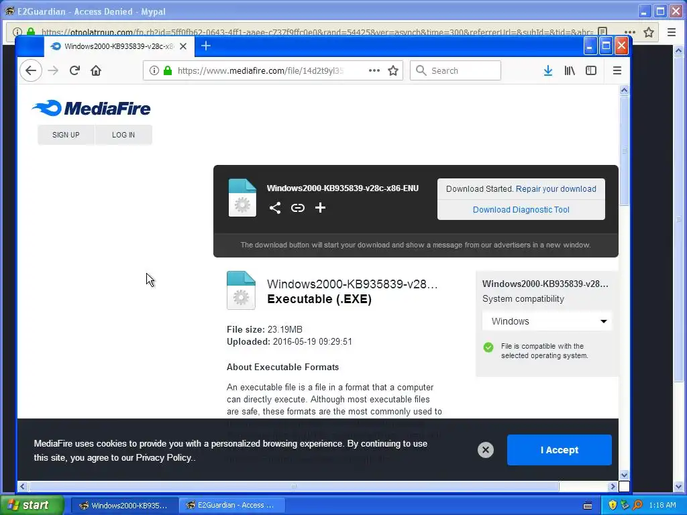Click the LOG IN button

[123, 135]
